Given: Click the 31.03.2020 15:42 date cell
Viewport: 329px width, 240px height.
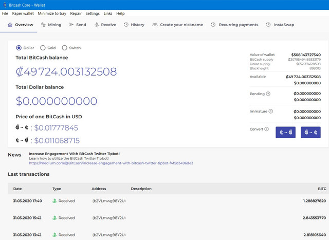Looking at the screenshot, I should 27,218.
